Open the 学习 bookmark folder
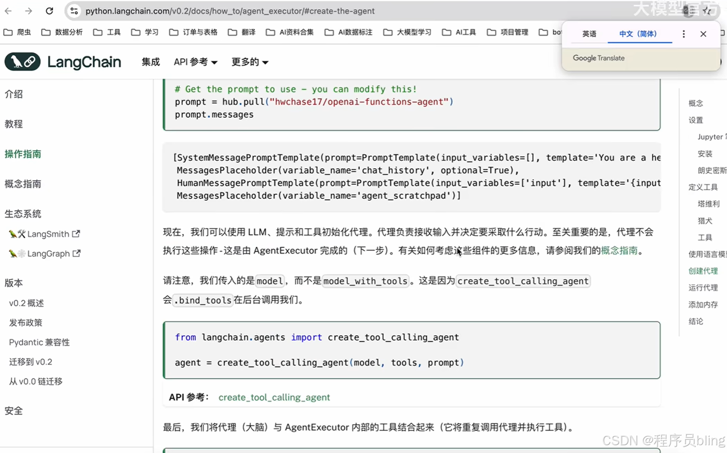The width and height of the screenshot is (727, 453). point(145,32)
